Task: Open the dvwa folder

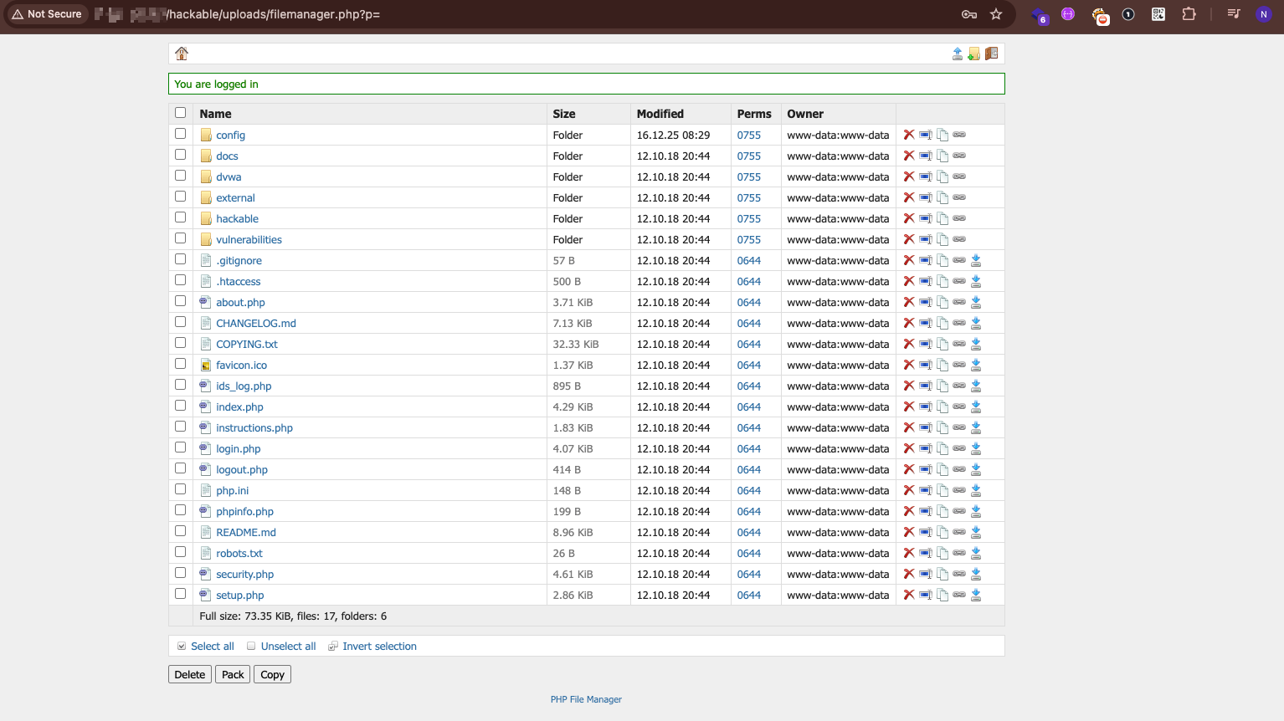Action: (229, 177)
